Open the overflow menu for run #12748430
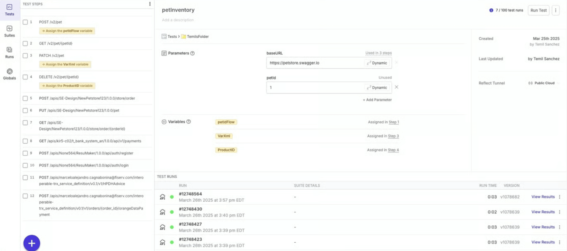This screenshot has width=567, height=251. pos(559,212)
